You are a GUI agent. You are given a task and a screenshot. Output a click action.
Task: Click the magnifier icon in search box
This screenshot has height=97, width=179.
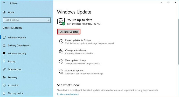pyautogui.click(x=48, y=20)
